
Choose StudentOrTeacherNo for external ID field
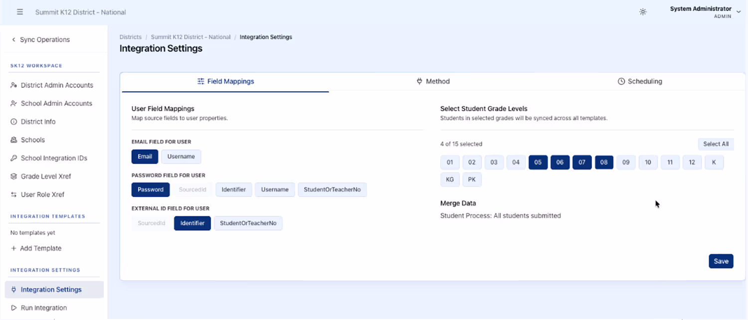[x=248, y=223]
